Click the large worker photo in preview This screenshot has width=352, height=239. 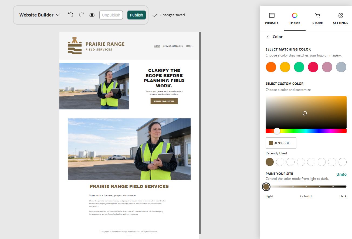(129, 149)
